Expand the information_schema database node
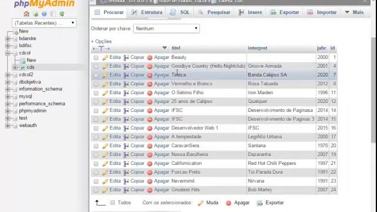The height and width of the screenshot is (212, 377). pos(8,89)
